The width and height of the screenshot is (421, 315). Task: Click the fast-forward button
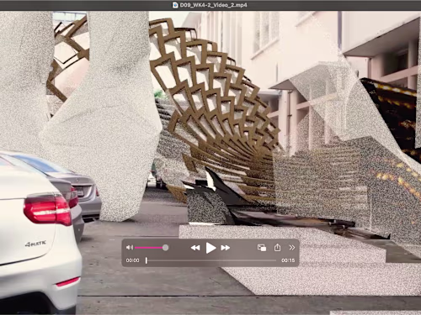tap(226, 248)
